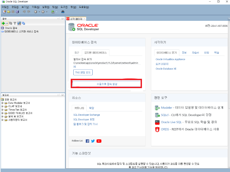
Task: Open the Facebook icon next to Follow Us
Action: coord(88,141)
